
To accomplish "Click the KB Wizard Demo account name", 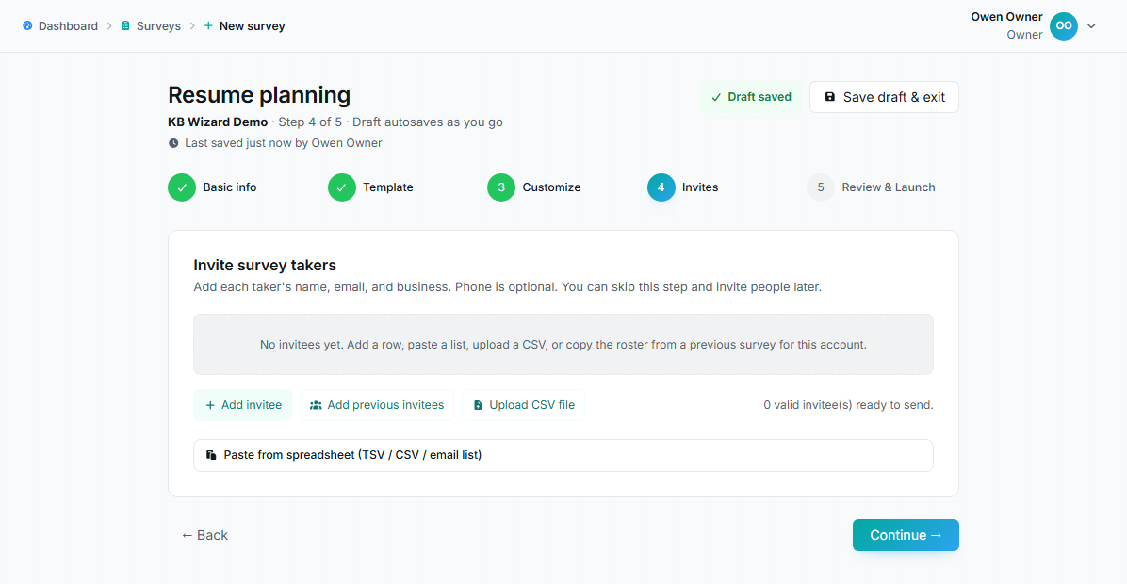I will [218, 122].
